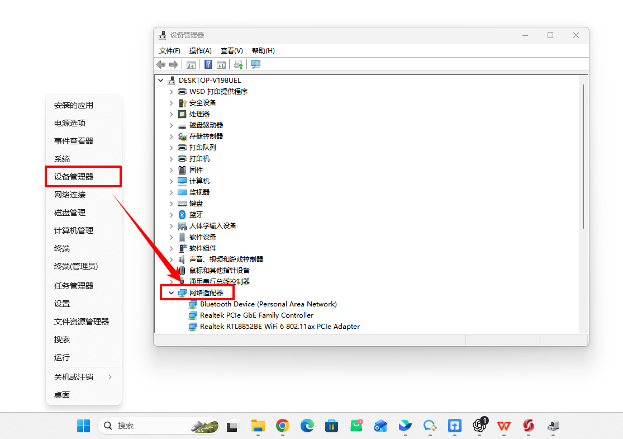Open Help via the blue question mark icon
Image resolution: width=623 pixels, height=439 pixels.
click(x=208, y=64)
